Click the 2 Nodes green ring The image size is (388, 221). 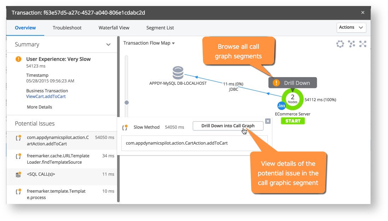pyautogui.click(x=293, y=99)
